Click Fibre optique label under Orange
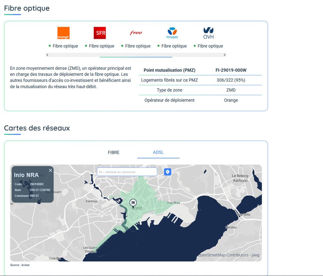 [x=65, y=46]
